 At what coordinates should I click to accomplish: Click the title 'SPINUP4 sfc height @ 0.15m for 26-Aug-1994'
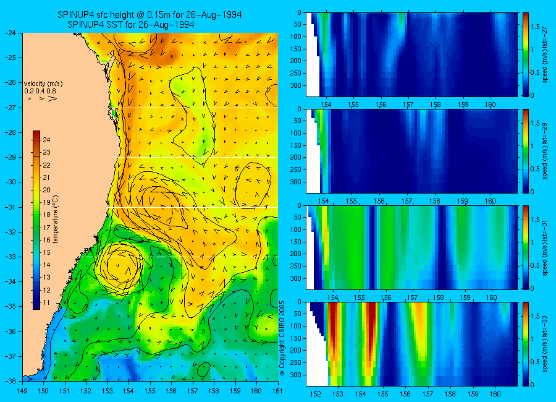(150, 15)
